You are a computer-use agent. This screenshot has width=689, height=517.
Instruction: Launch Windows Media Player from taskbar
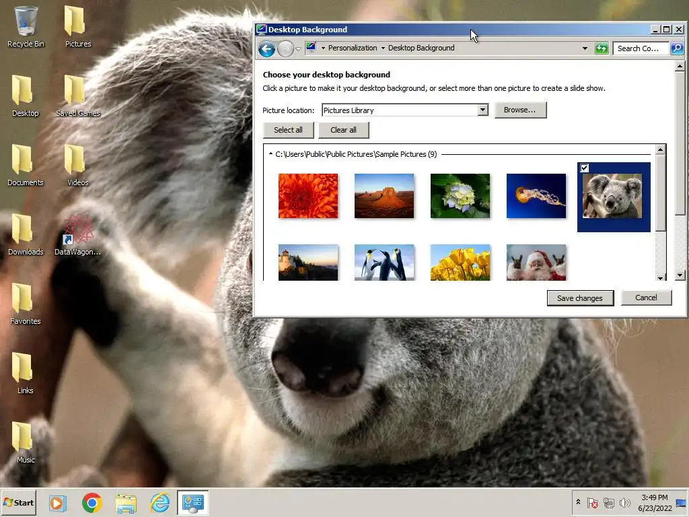pos(57,502)
